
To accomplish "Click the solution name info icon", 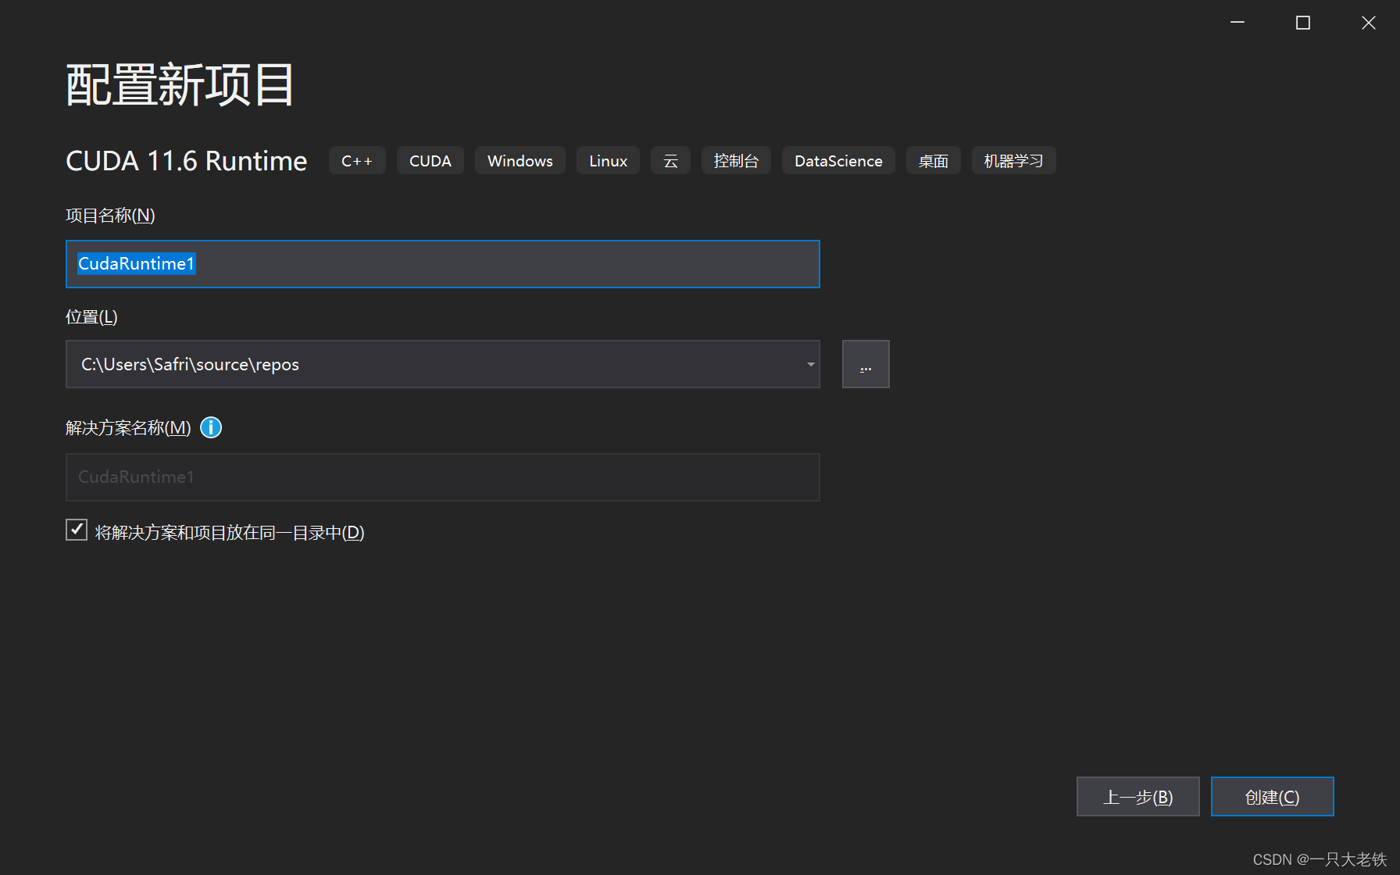I will tap(211, 427).
